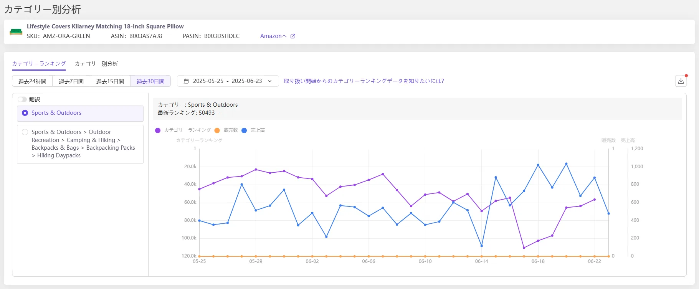The image size is (699, 289).
Task: Toggle the blue 売上高 legend marker
Action: (x=244, y=130)
